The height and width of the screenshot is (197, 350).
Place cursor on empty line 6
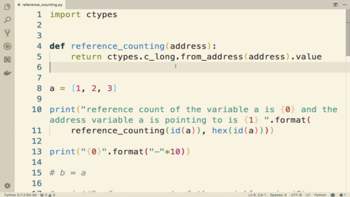pyautogui.click(x=197, y=67)
